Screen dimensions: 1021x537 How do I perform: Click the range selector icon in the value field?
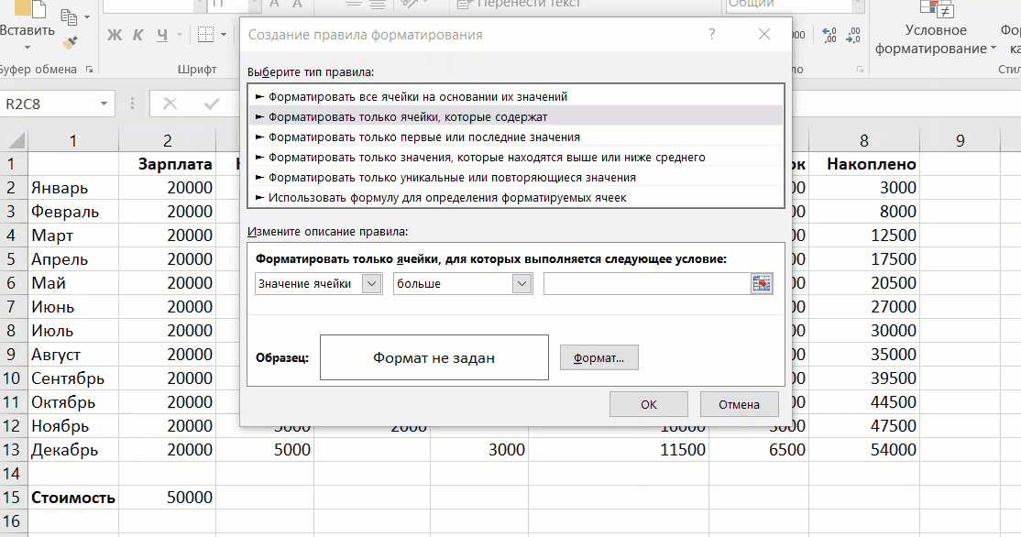(x=762, y=283)
